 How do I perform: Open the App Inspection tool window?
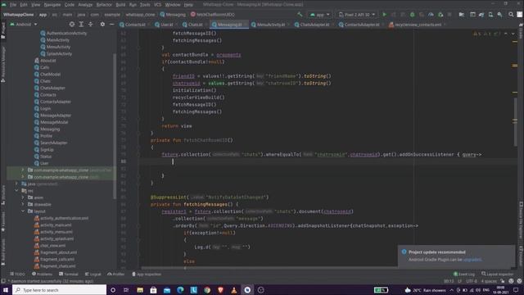[x=147, y=275]
